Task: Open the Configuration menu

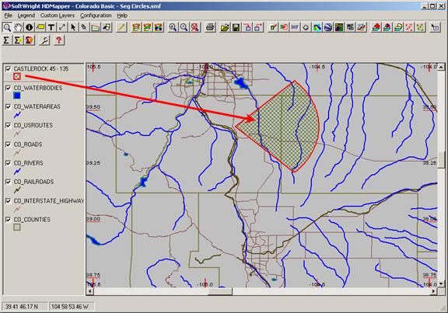Action: 96,16
